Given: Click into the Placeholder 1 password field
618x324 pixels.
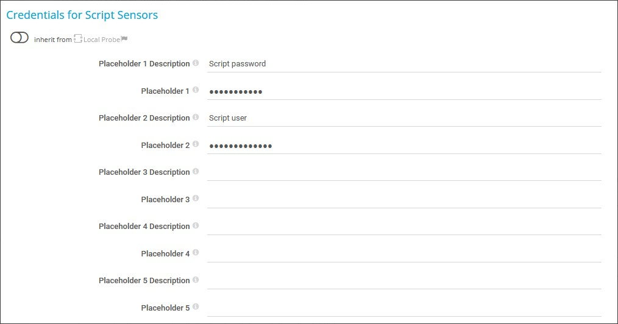Looking at the screenshot, I should (403, 91).
